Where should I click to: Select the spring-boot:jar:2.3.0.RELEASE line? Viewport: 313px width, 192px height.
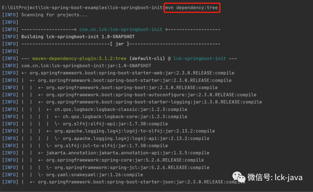pos(128,87)
